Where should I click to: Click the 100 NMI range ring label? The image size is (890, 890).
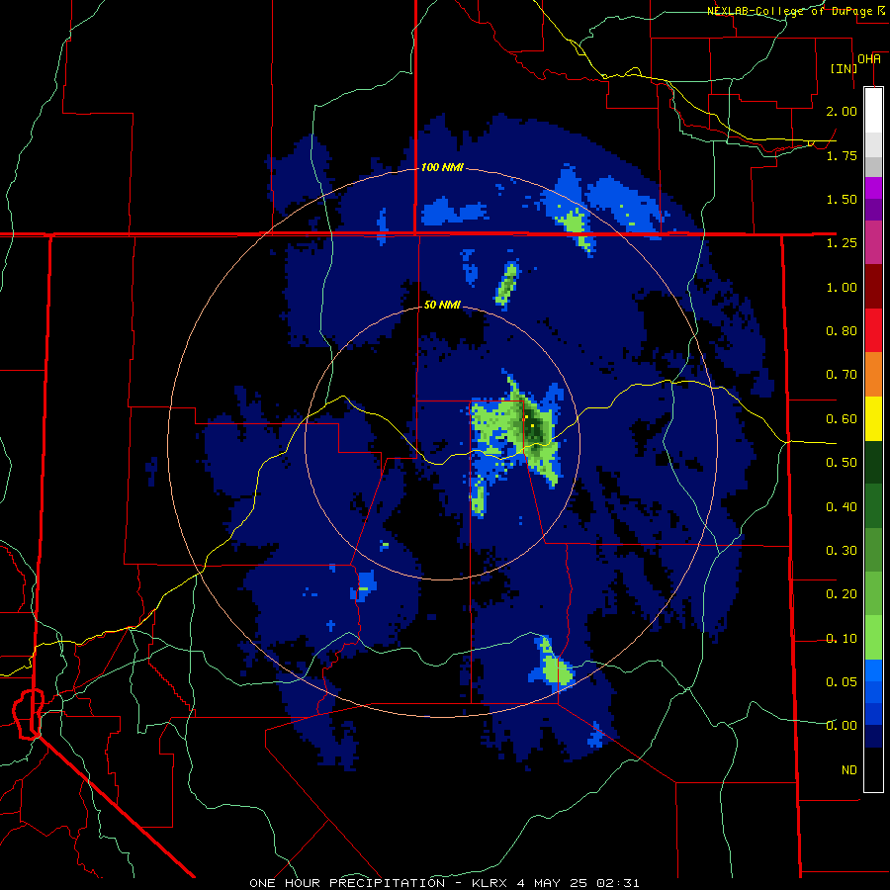pos(442,167)
